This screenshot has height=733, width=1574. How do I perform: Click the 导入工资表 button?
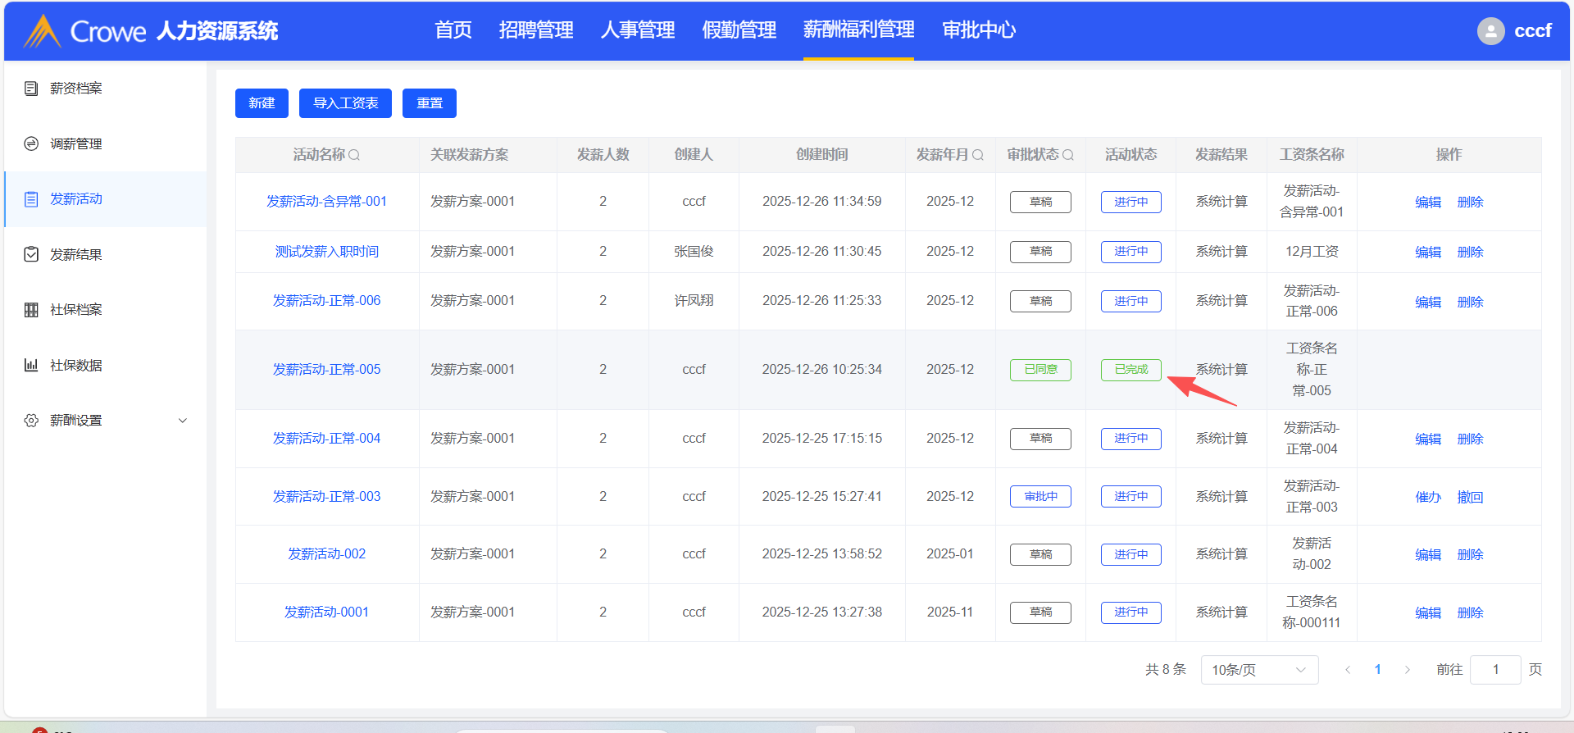[345, 103]
